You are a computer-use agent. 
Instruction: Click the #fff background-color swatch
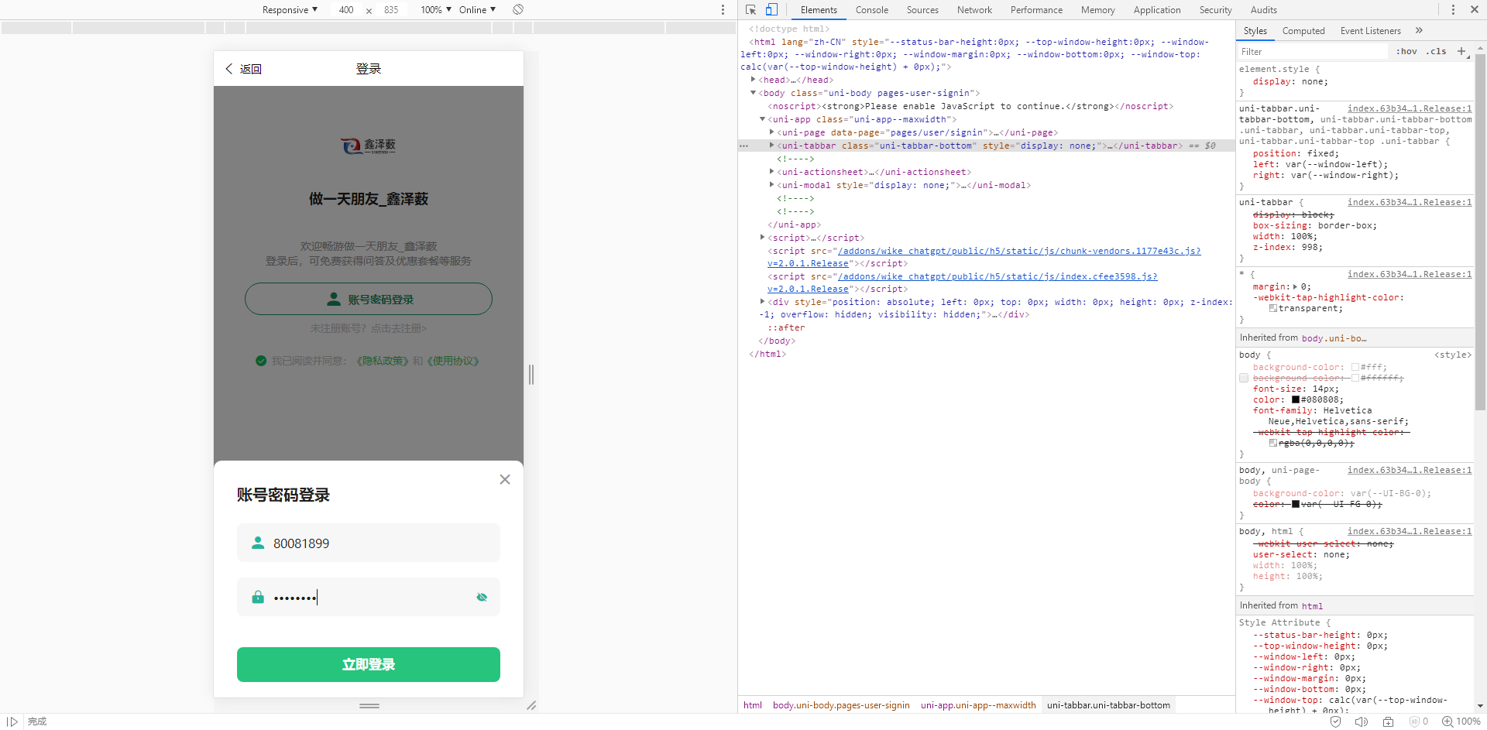point(1355,367)
